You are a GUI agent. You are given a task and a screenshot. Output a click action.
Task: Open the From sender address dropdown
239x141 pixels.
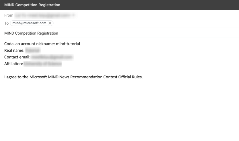[x=74, y=15]
